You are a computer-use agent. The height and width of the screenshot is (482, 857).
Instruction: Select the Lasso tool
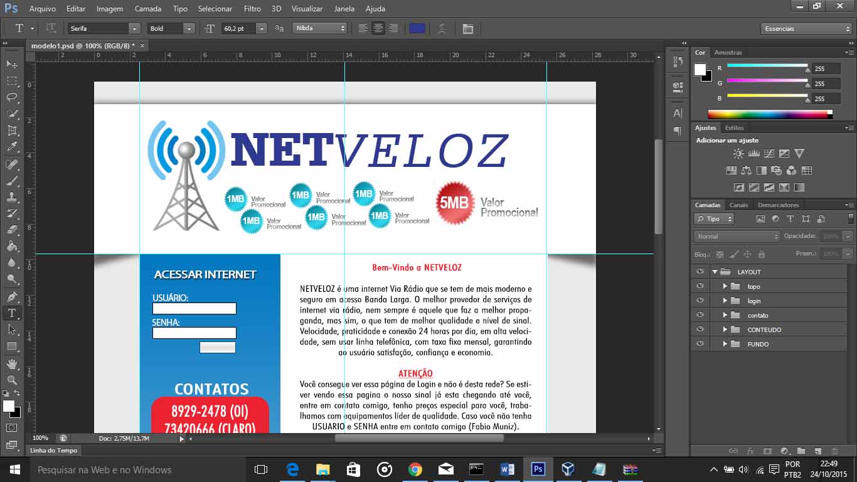[x=12, y=97]
